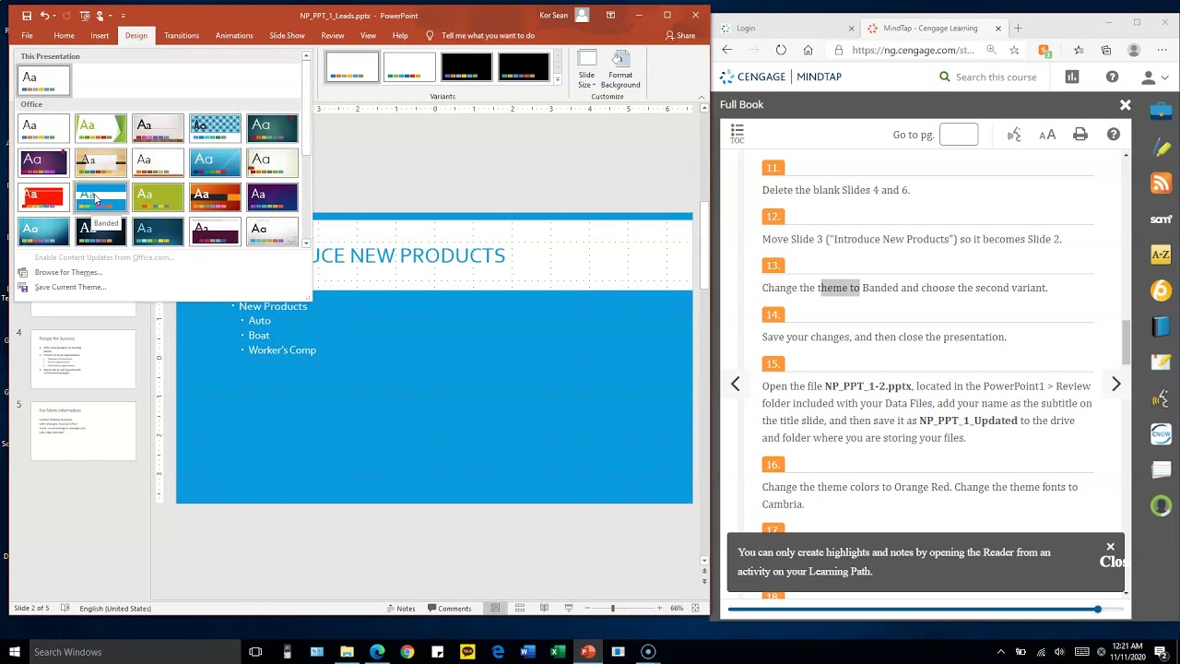This screenshot has width=1180, height=664.
Task: Switch to Reading view in status bar
Action: pyautogui.click(x=544, y=608)
